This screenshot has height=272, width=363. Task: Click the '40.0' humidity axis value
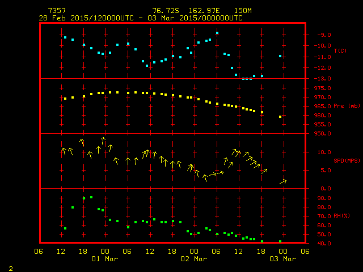pos(324,243)
